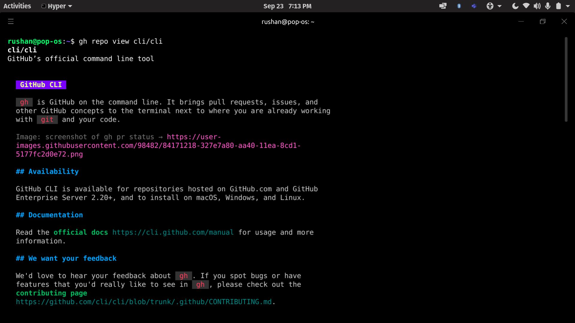
Task: Click the bold 'cli/cli' repo name line
Action: click(x=22, y=50)
